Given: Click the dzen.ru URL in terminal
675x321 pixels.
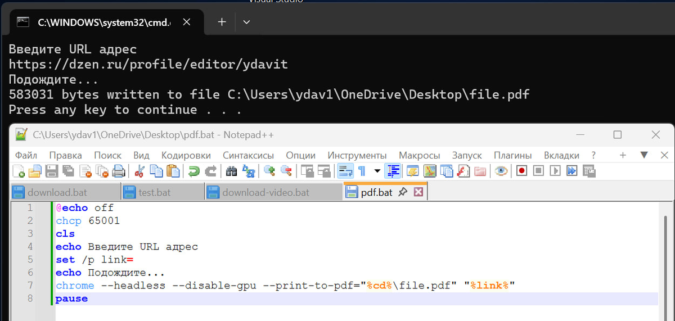Looking at the screenshot, I should click(x=148, y=64).
